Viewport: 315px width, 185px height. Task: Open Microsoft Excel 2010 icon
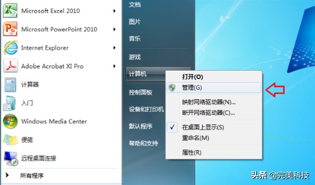[10, 10]
